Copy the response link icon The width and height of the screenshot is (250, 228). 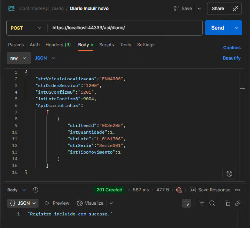click(x=237, y=203)
